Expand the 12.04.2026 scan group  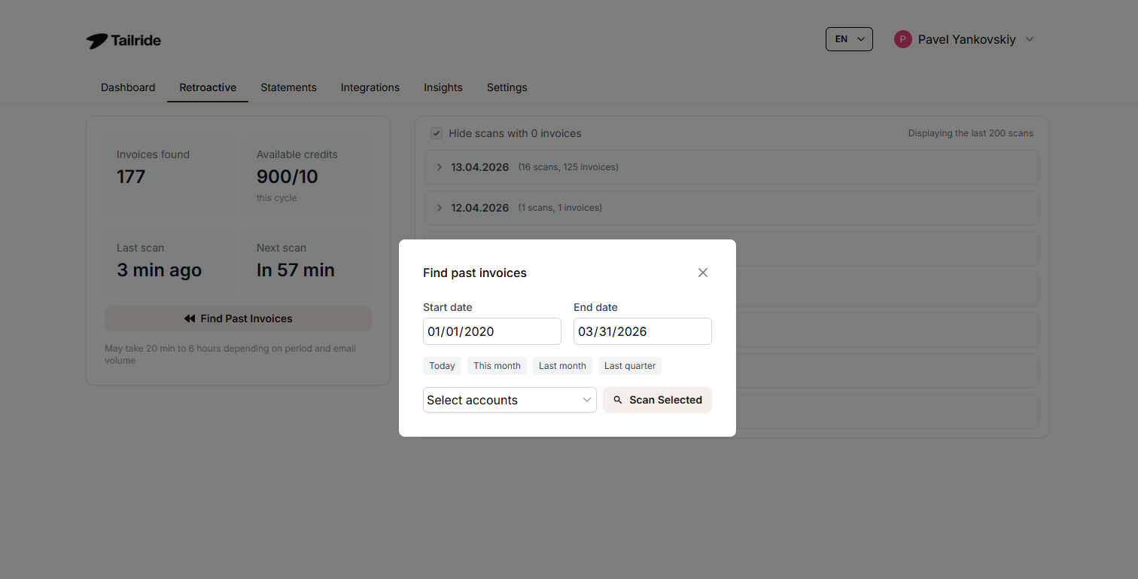440,208
